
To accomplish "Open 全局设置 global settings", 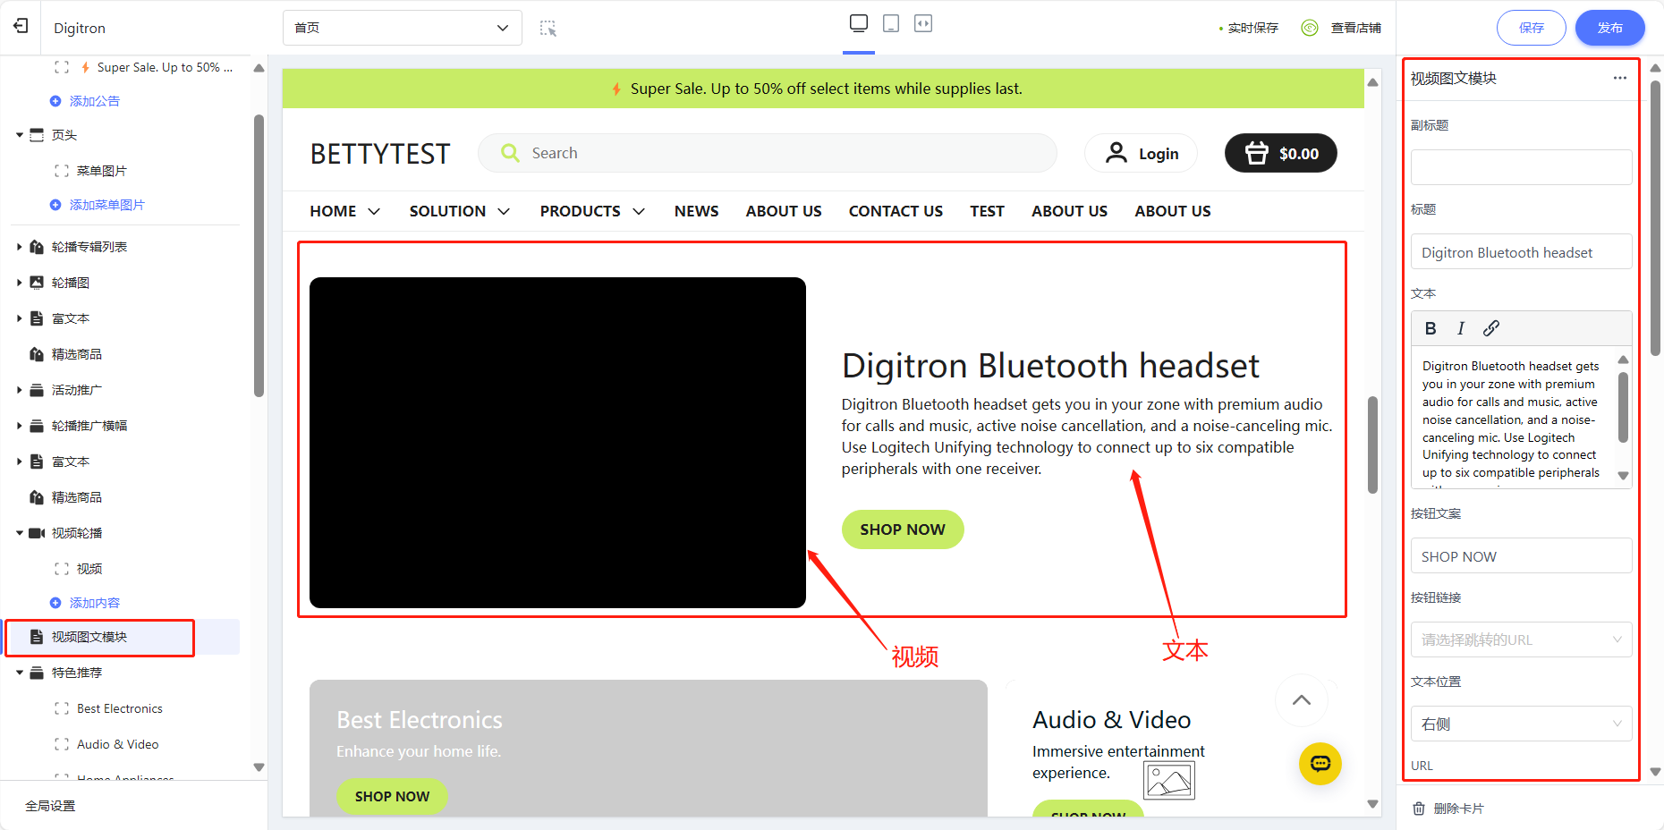I will (50, 806).
